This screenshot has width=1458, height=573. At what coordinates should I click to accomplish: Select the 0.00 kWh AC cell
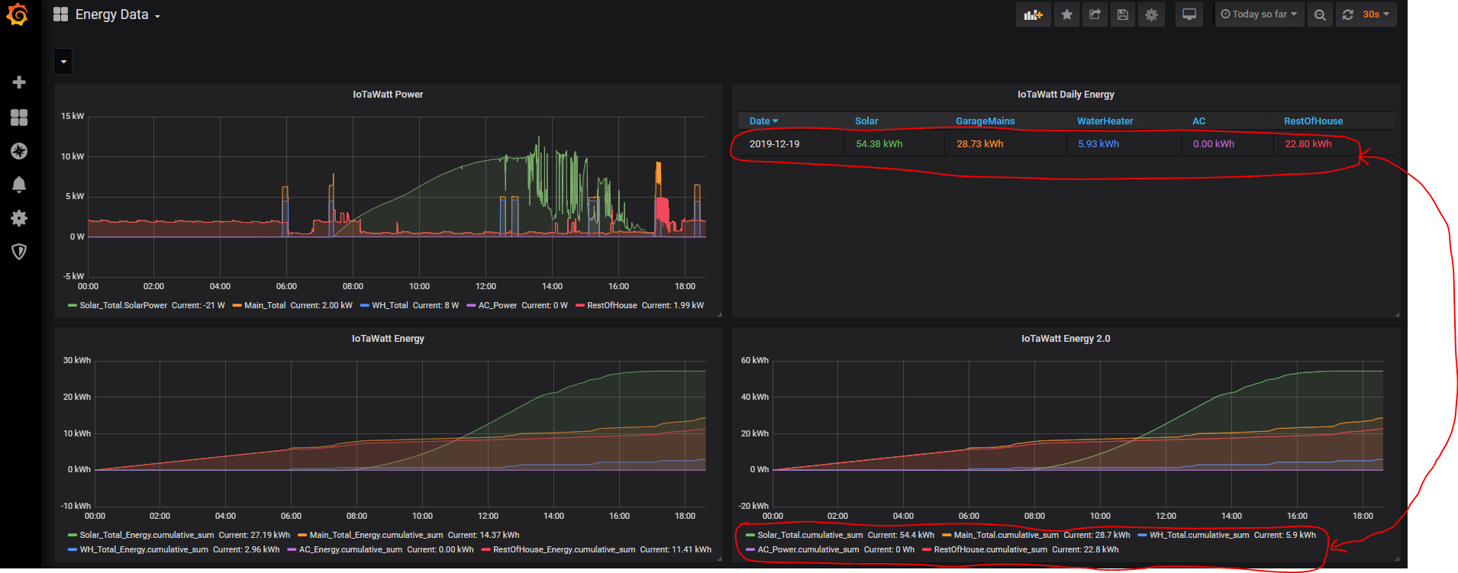tap(1227, 144)
